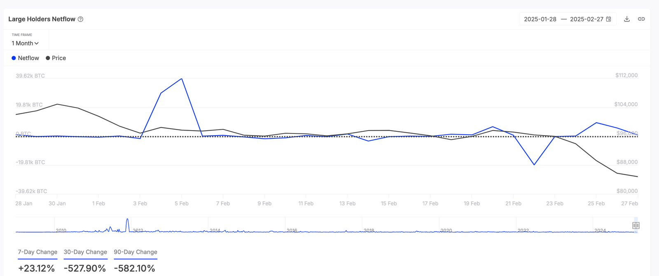Viewport: 659px width, 276px height.
Task: Expand the 1 Month time frame dropdown
Action: pos(25,43)
